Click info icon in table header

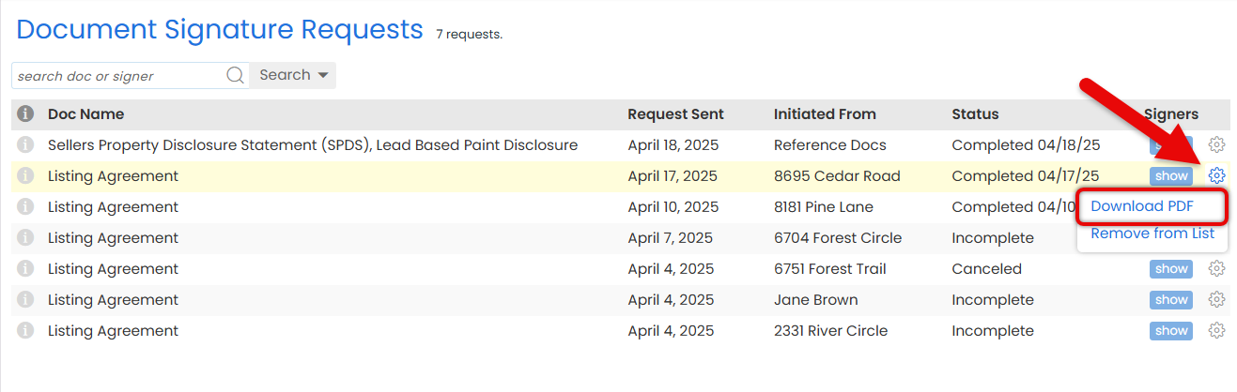click(25, 113)
